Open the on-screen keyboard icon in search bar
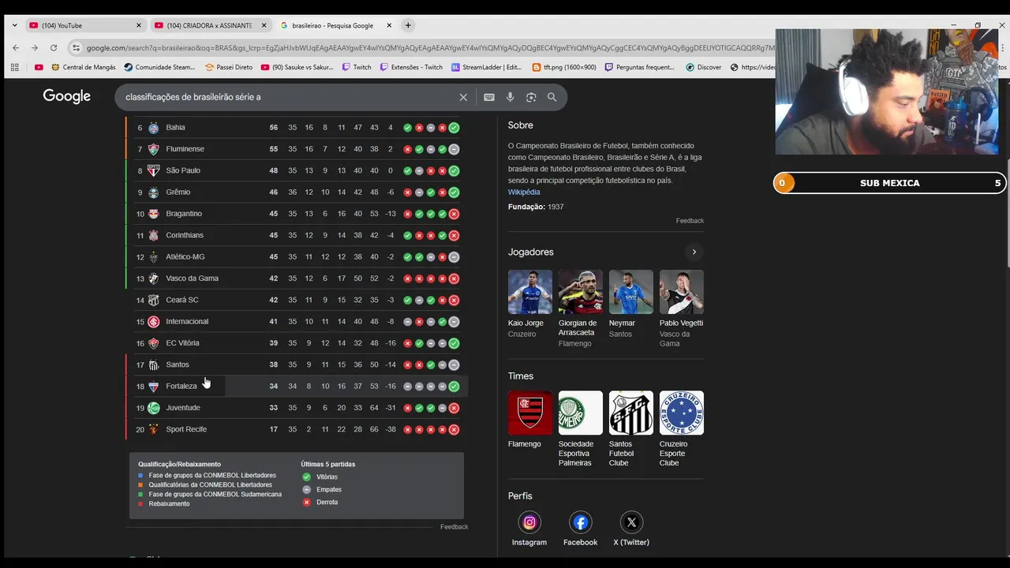 489,97
